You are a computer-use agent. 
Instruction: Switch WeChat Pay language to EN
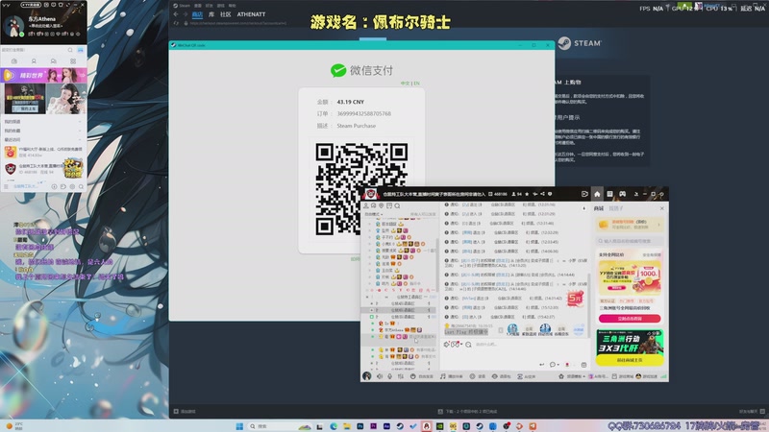417,84
